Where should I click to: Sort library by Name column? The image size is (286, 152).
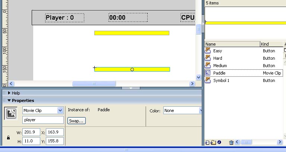coord(232,44)
